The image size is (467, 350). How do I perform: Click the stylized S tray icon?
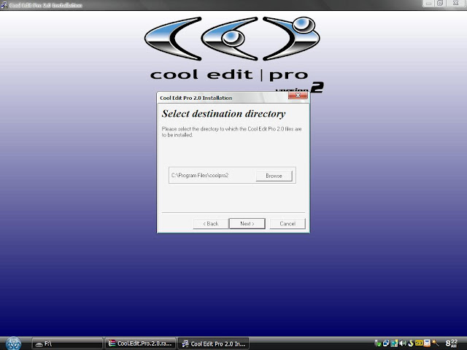click(411, 343)
